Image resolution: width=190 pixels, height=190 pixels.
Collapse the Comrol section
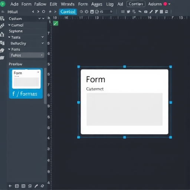[9, 25]
